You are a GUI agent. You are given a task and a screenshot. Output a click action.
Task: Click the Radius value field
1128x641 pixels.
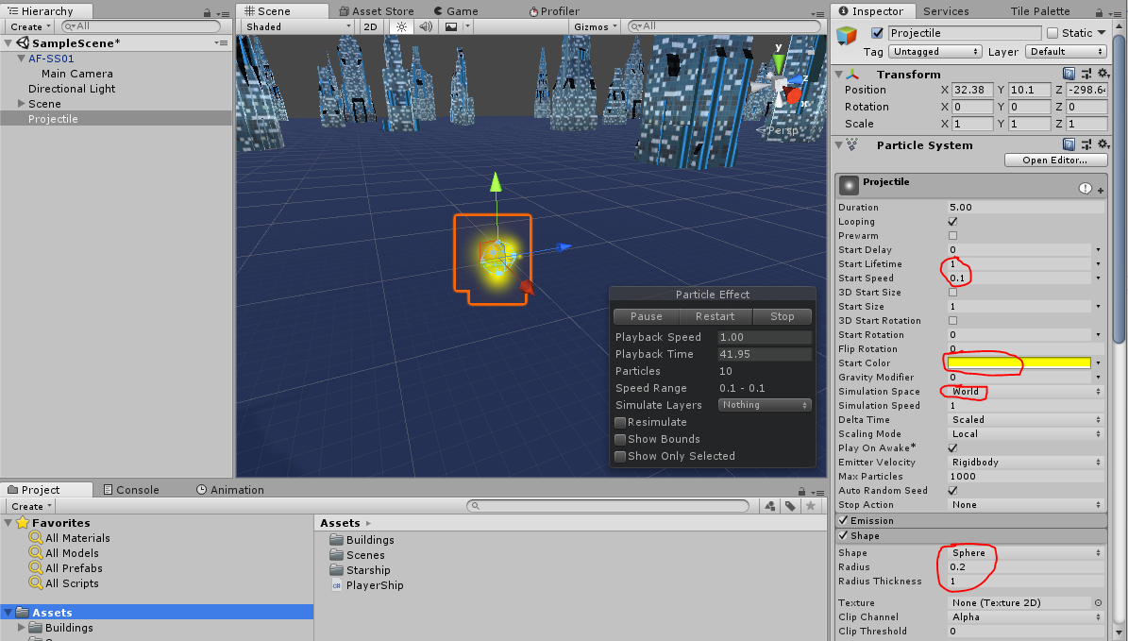(x=1025, y=567)
